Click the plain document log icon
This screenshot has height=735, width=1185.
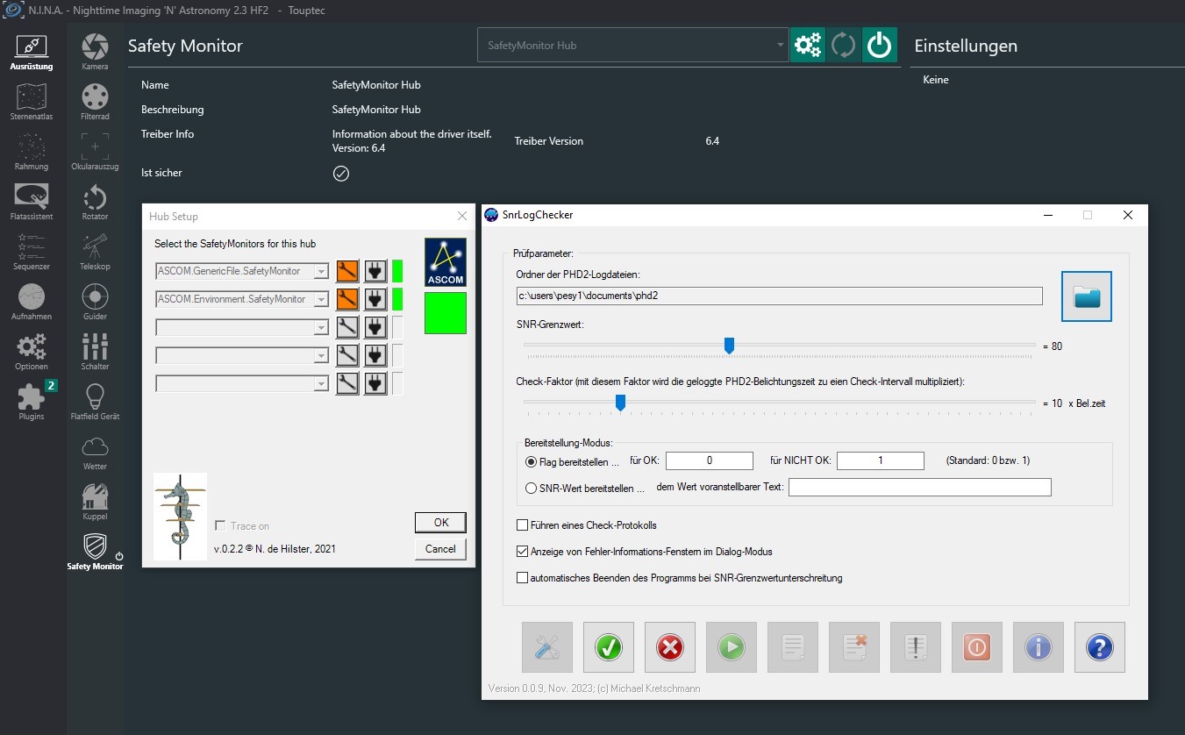pyautogui.click(x=793, y=647)
